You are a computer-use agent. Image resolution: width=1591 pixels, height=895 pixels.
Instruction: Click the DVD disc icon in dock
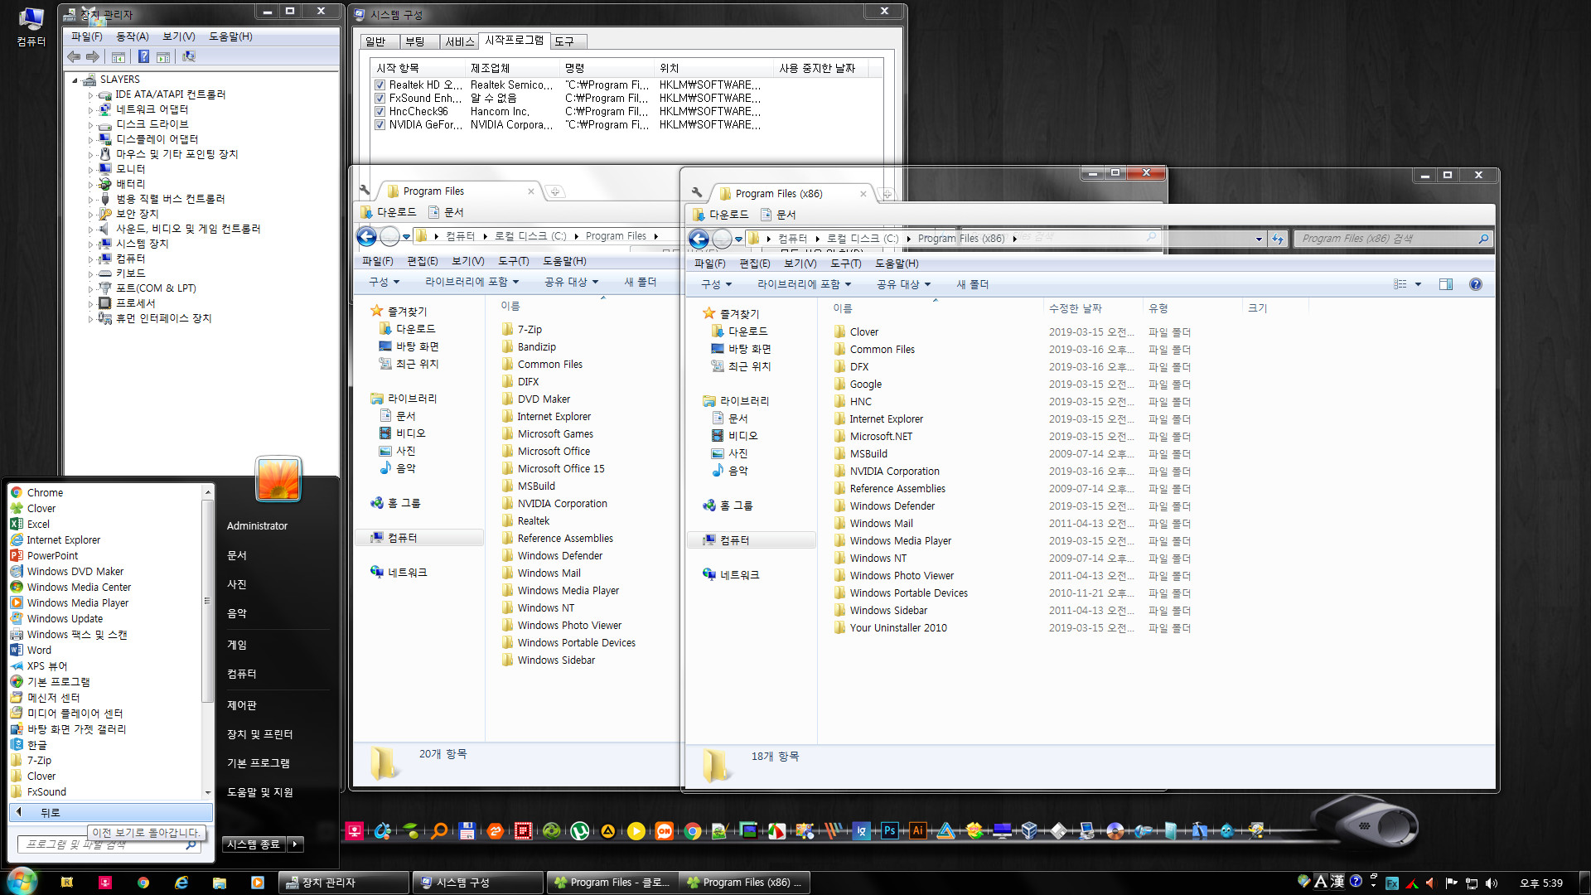click(1115, 830)
